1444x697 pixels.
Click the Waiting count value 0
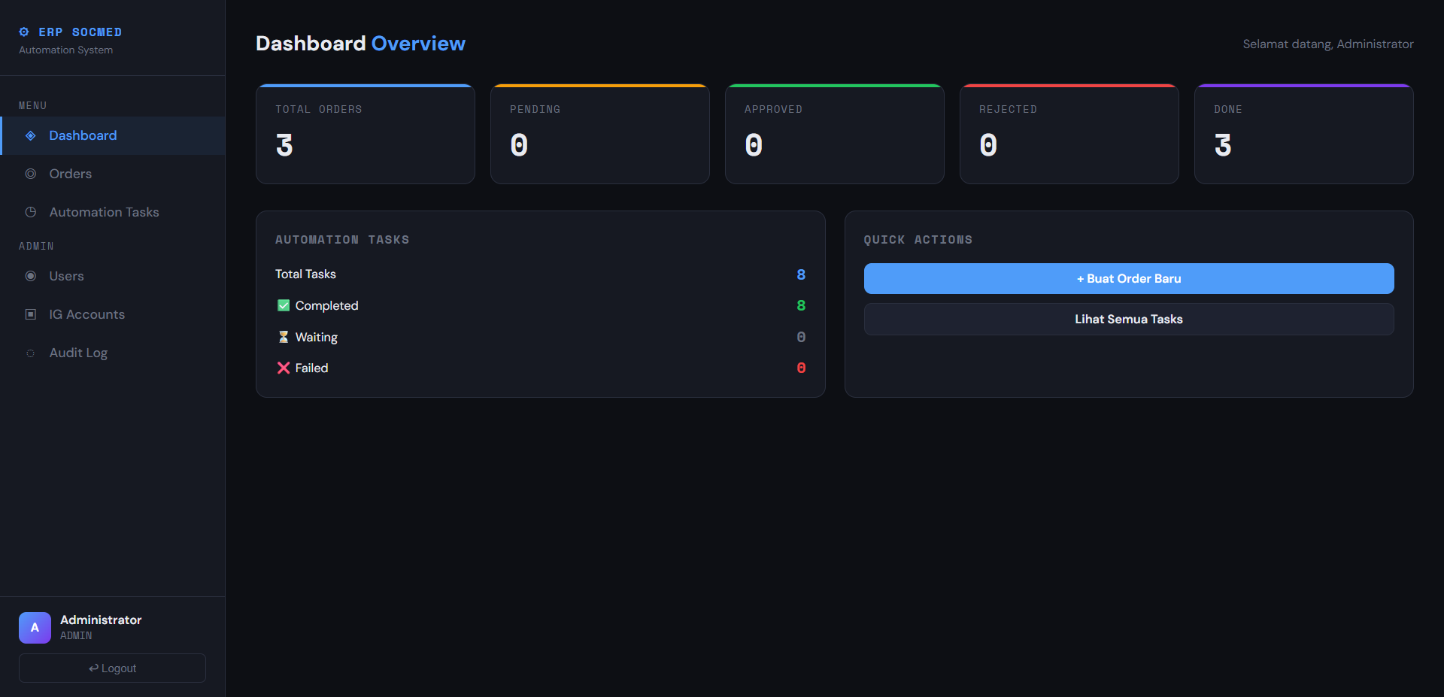(x=801, y=337)
